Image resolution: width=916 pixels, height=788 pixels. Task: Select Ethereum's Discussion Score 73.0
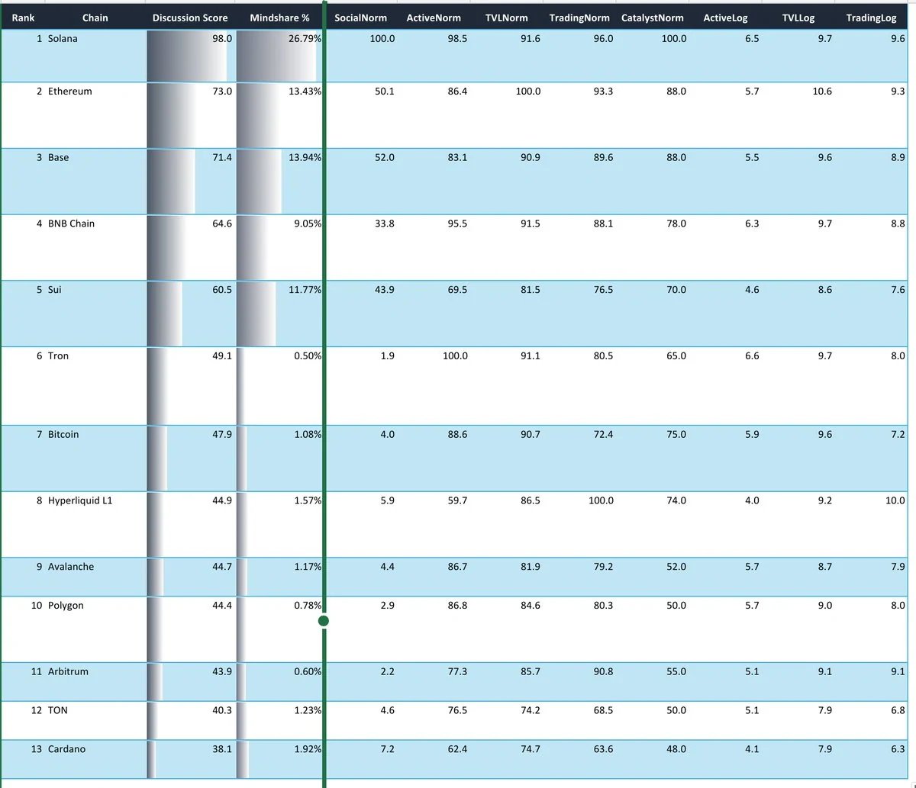pyautogui.click(x=222, y=91)
